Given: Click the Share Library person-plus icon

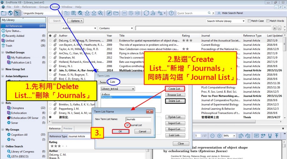Looking at the screenshot, I should (153, 13).
